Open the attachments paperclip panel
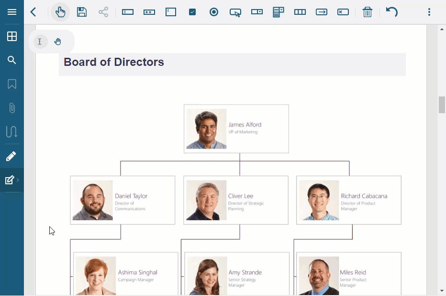This screenshot has height=296, width=446. coord(11,108)
